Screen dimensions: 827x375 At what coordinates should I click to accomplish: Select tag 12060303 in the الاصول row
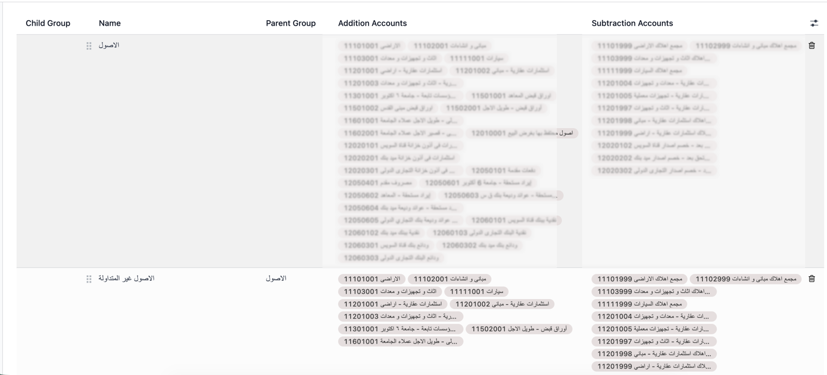point(391,258)
